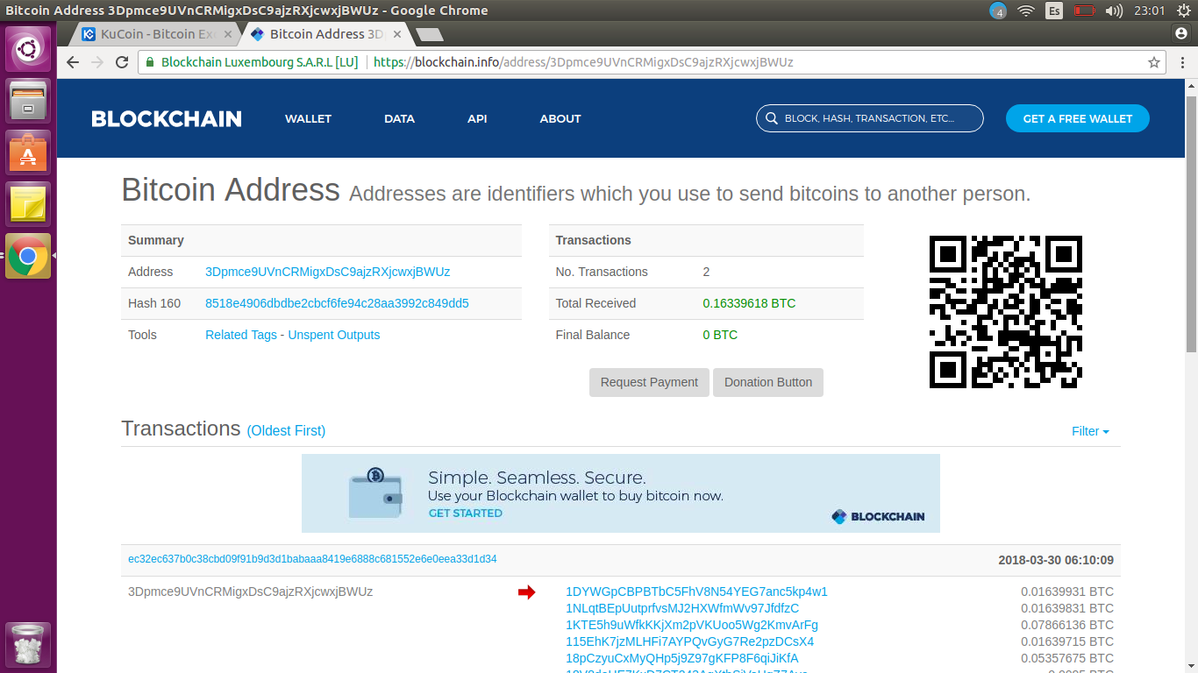Go to the API menu item
This screenshot has height=673, width=1198.
(477, 118)
